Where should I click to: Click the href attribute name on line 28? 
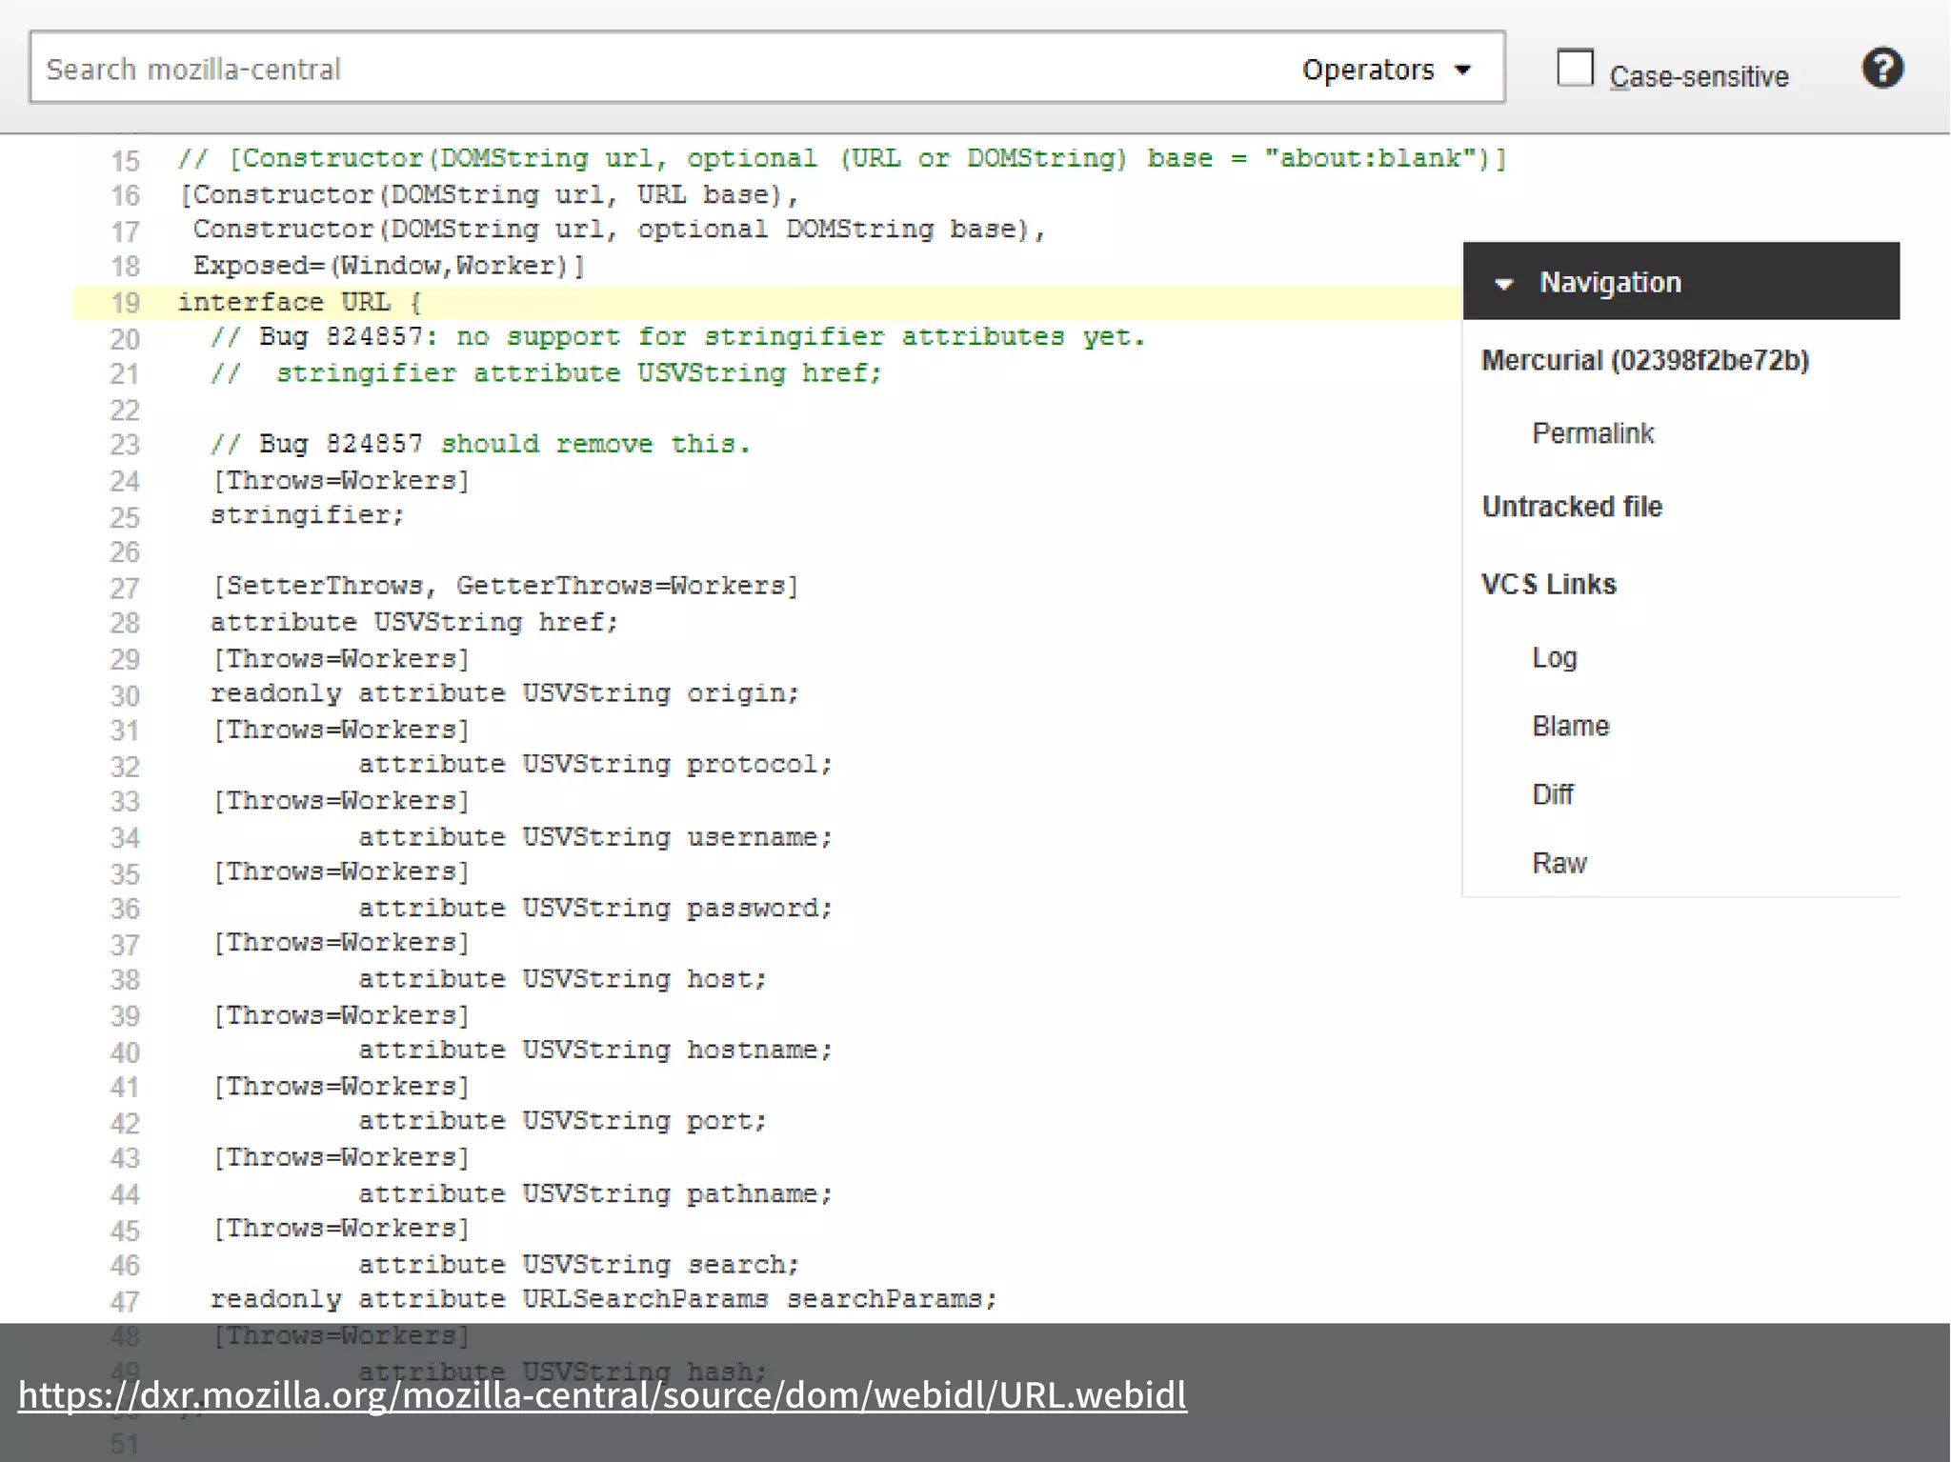pos(572,622)
